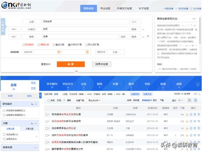Open the 导出与分析 dropdown
This screenshot has height=152, width=202.
point(95,100)
